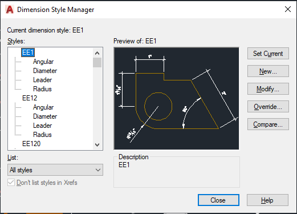This screenshot has width=297, height=214.
Task: Click the styles list scroll up arrow
Action: [x=97, y=53]
